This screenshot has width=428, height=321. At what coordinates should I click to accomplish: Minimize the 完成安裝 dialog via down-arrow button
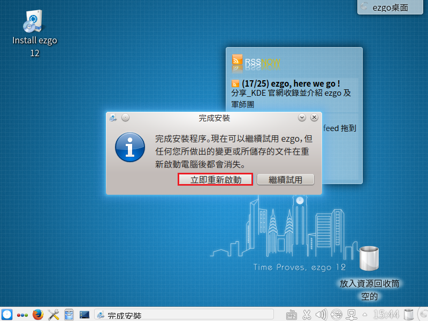click(302, 118)
